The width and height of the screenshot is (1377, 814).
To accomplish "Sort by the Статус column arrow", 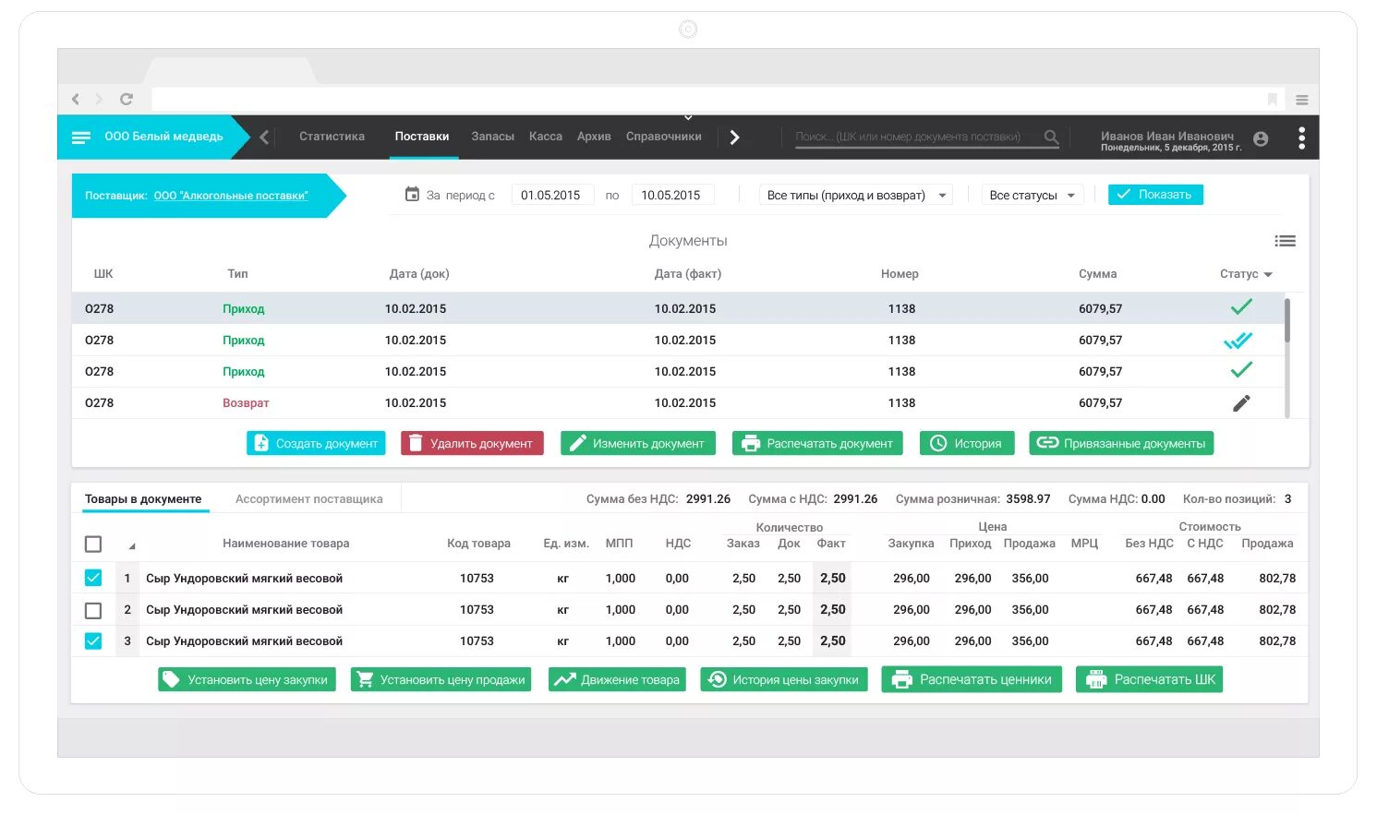I will pyautogui.click(x=1268, y=275).
